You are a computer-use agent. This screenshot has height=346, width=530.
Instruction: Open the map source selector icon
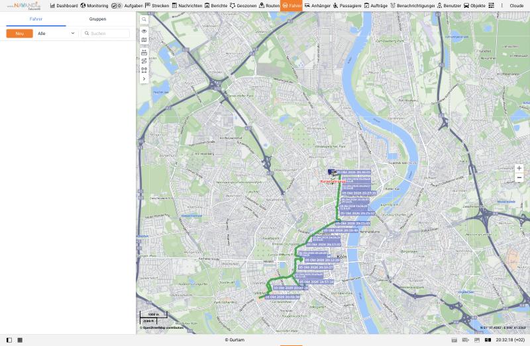[144, 40]
